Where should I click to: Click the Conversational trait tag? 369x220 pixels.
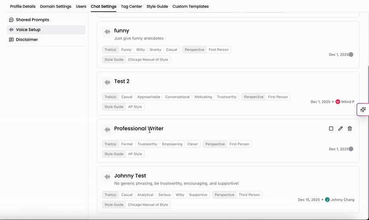pyautogui.click(x=178, y=97)
